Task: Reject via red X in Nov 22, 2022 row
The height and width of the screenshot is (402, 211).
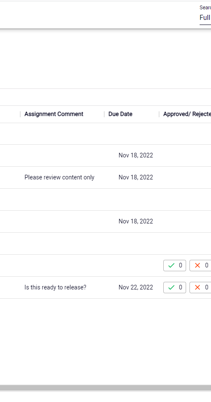Action: click(200, 287)
